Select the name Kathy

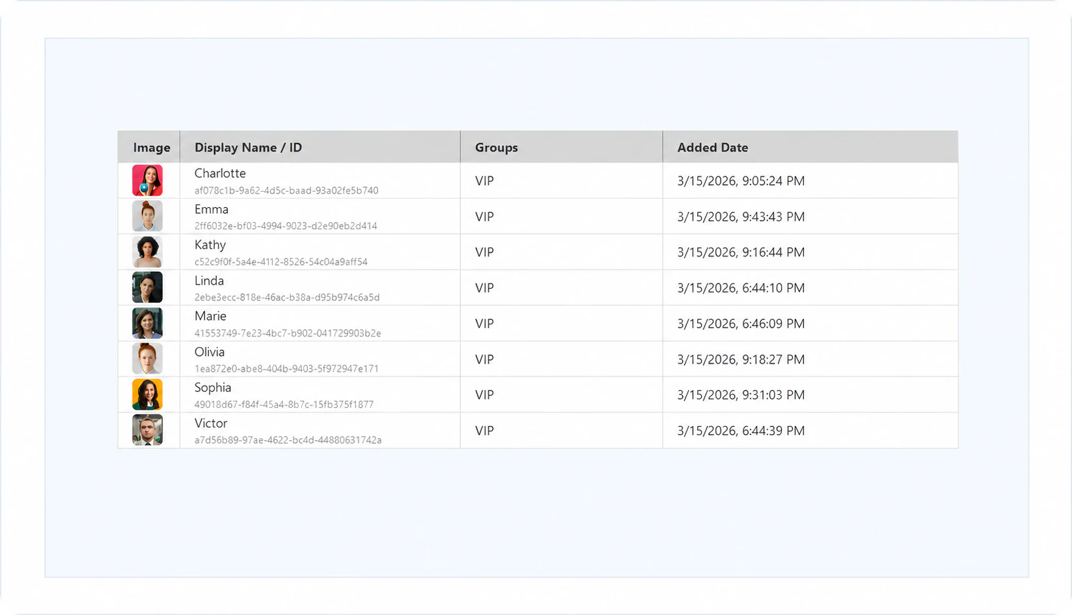[x=210, y=245]
